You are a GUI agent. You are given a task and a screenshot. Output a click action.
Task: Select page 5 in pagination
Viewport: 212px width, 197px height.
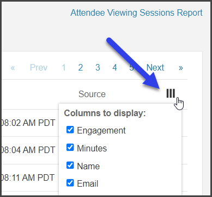(x=131, y=68)
